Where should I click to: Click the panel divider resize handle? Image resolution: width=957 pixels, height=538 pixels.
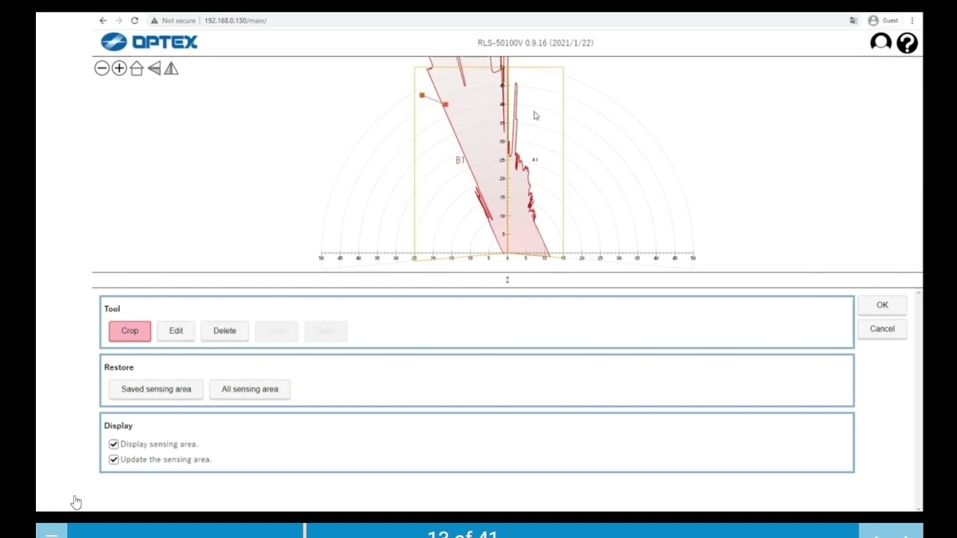[507, 279]
